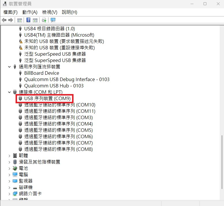Click the icon of 連接埠 (COM 和 LPT) category
Screen dimensions: 224x206
point(15,92)
